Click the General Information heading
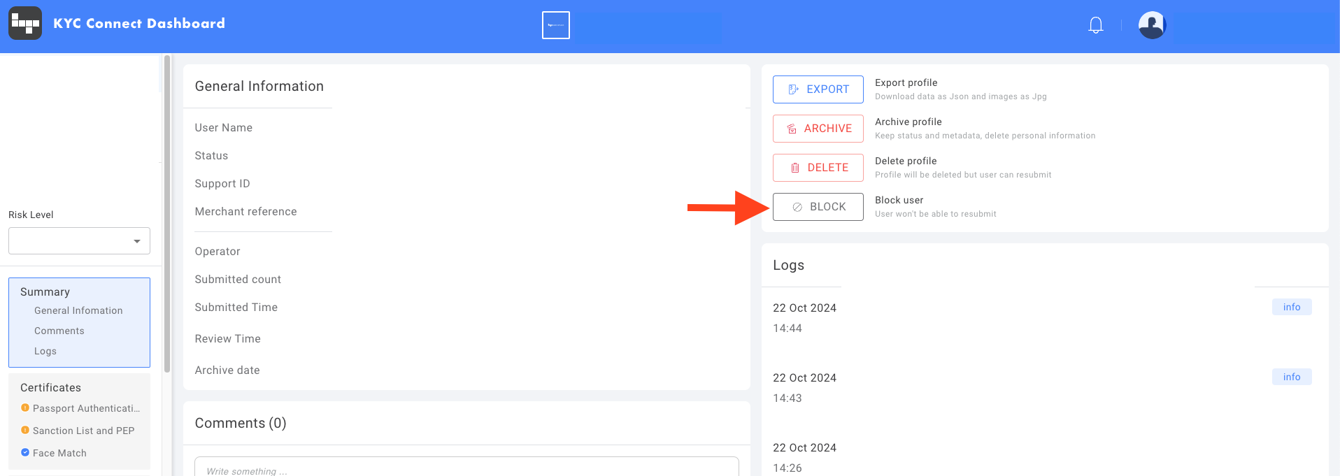The width and height of the screenshot is (1340, 476). [259, 86]
